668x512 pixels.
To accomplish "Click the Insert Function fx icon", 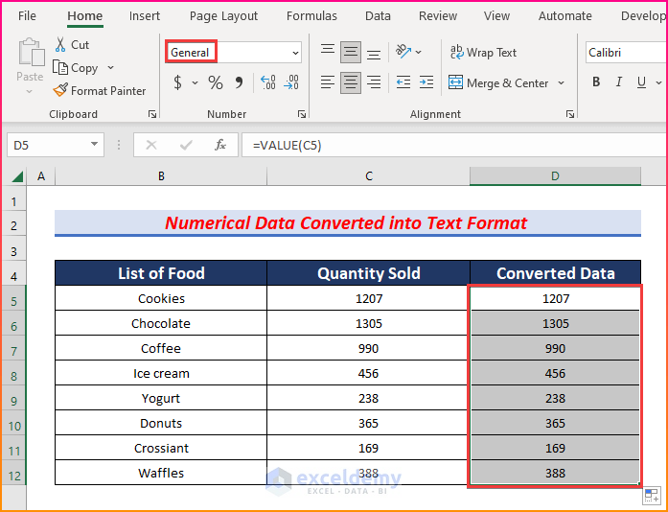I will tap(220, 145).
